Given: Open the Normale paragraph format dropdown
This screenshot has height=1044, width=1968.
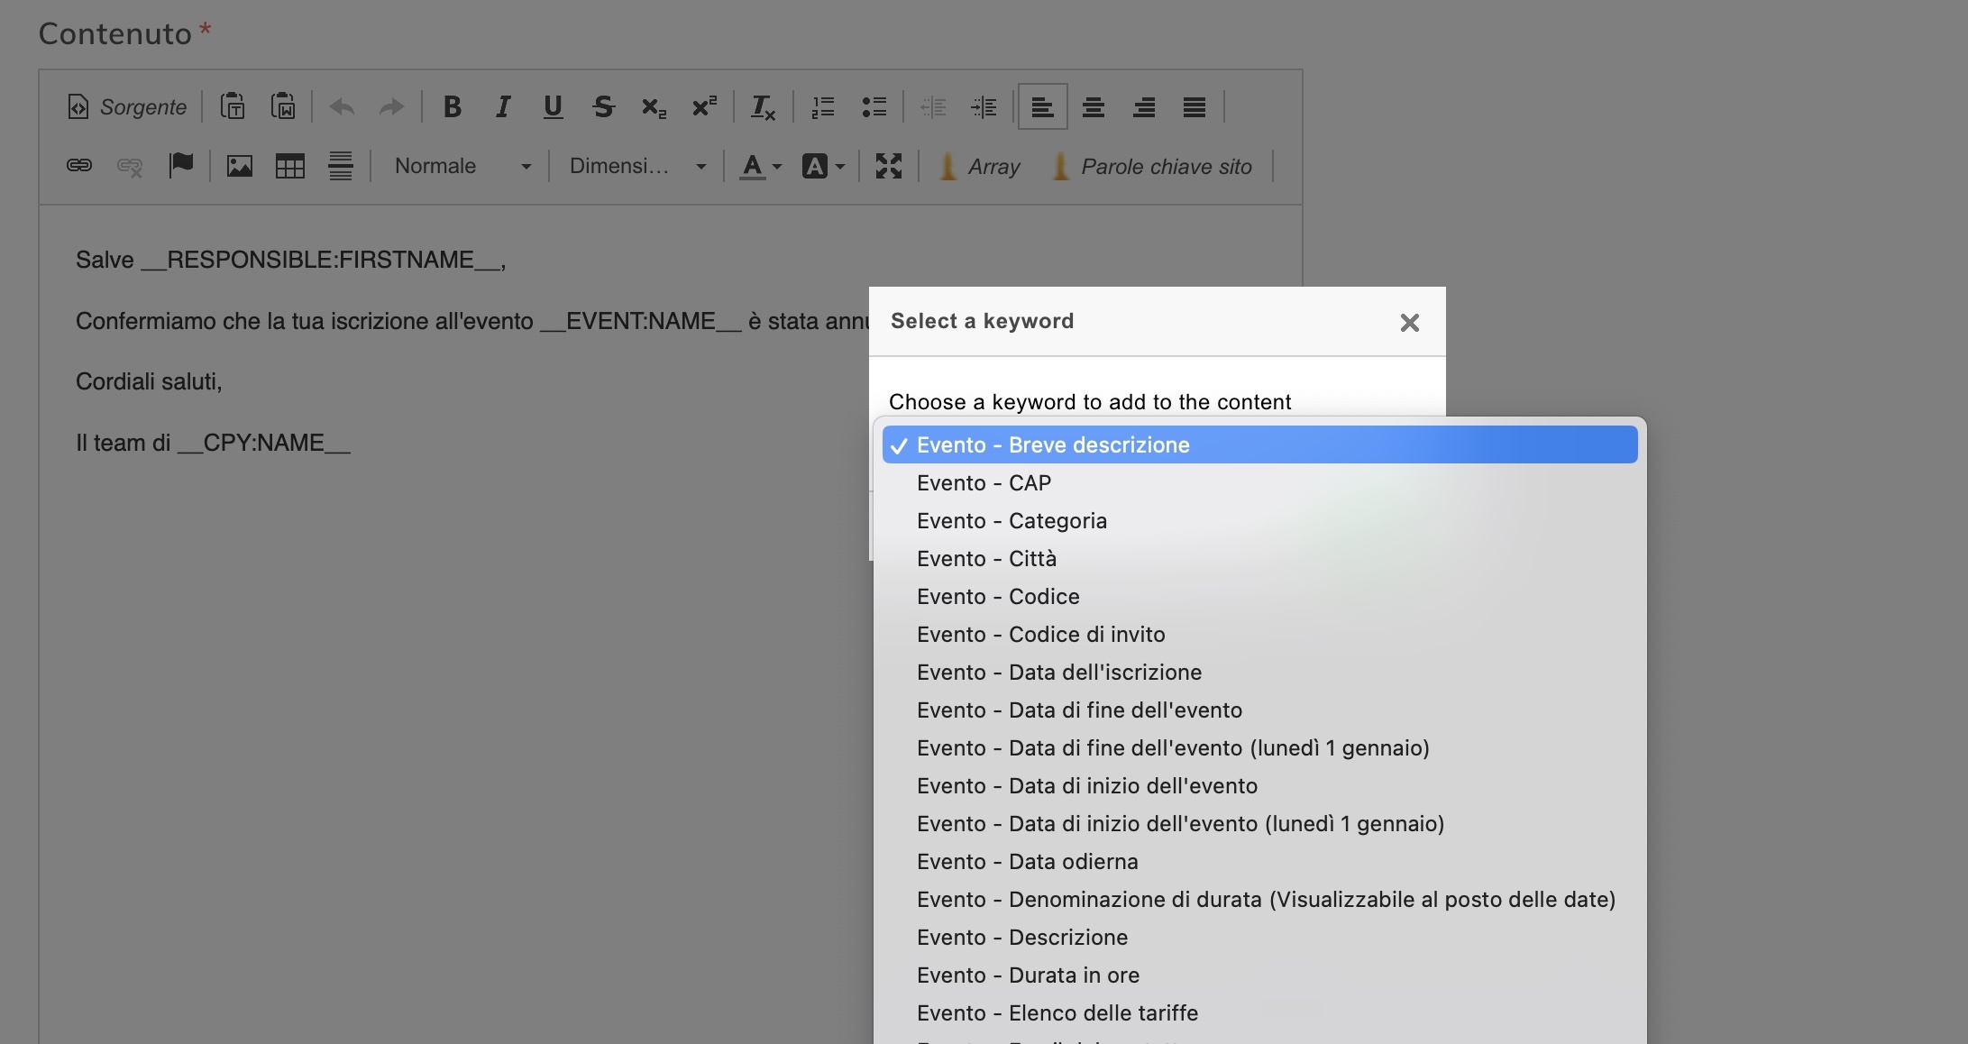Looking at the screenshot, I should point(462,166).
